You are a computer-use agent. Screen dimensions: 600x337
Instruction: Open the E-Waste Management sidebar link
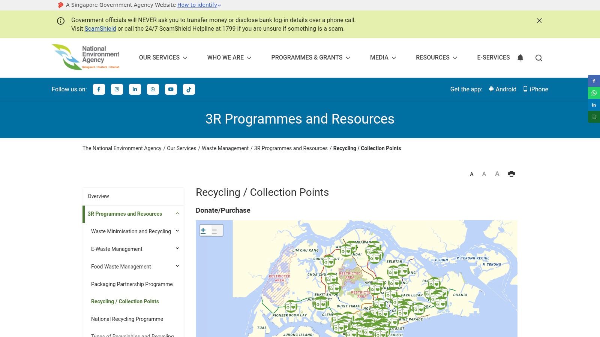(117, 249)
